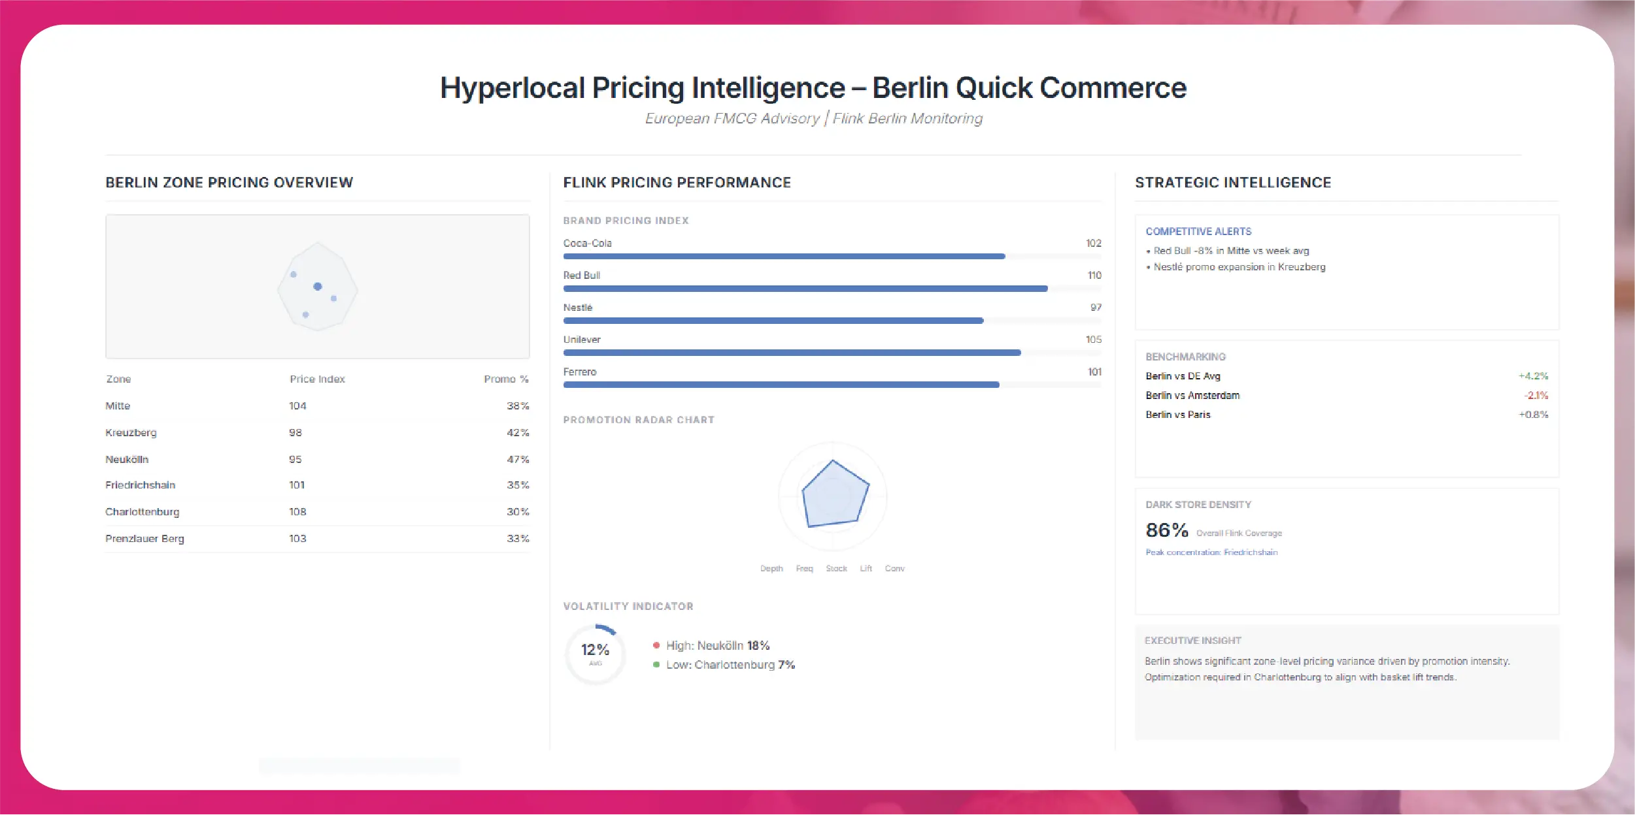
Task: Click green dot beside Low Charlottenburg
Action: pos(656,665)
